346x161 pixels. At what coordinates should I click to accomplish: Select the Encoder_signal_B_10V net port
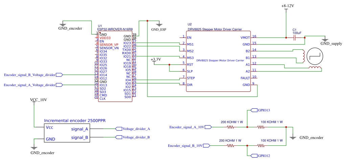click(x=207, y=145)
